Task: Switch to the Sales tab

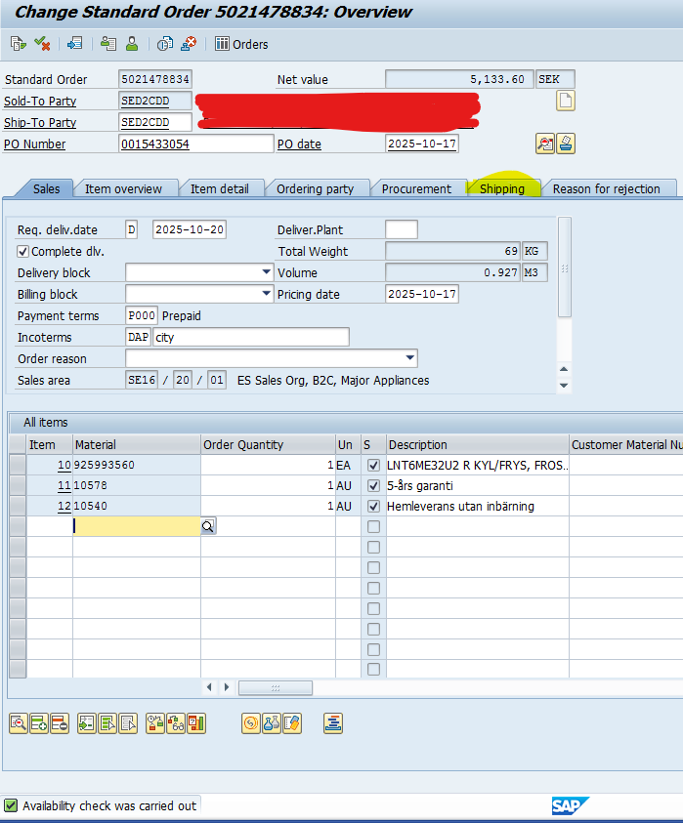Action: tap(46, 189)
